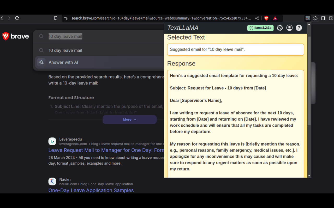Open the browser extensions puzzle icon

[315, 18]
